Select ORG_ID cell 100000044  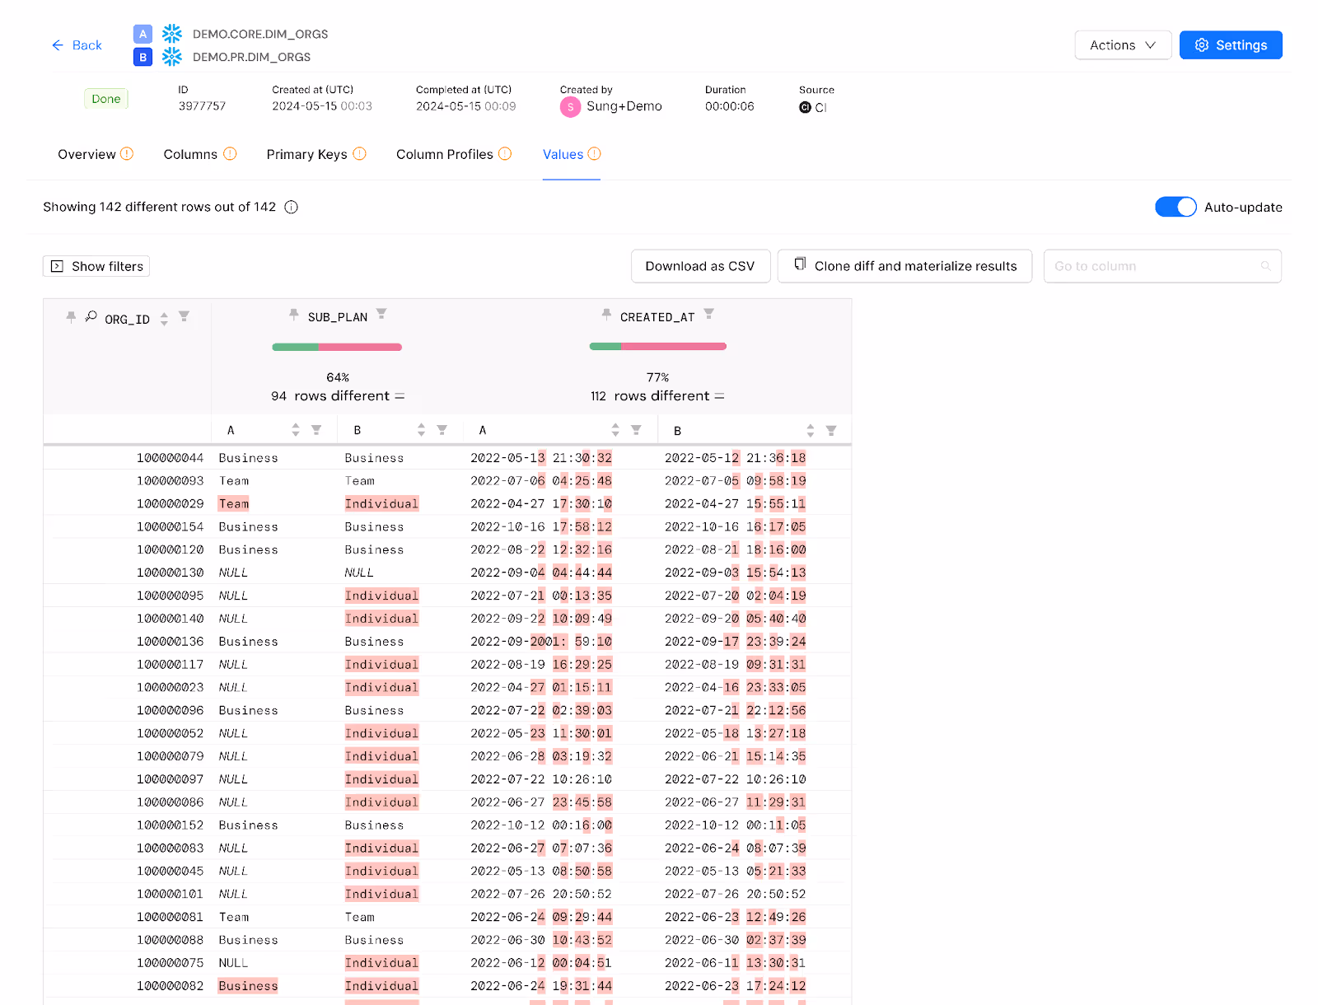[171, 458]
